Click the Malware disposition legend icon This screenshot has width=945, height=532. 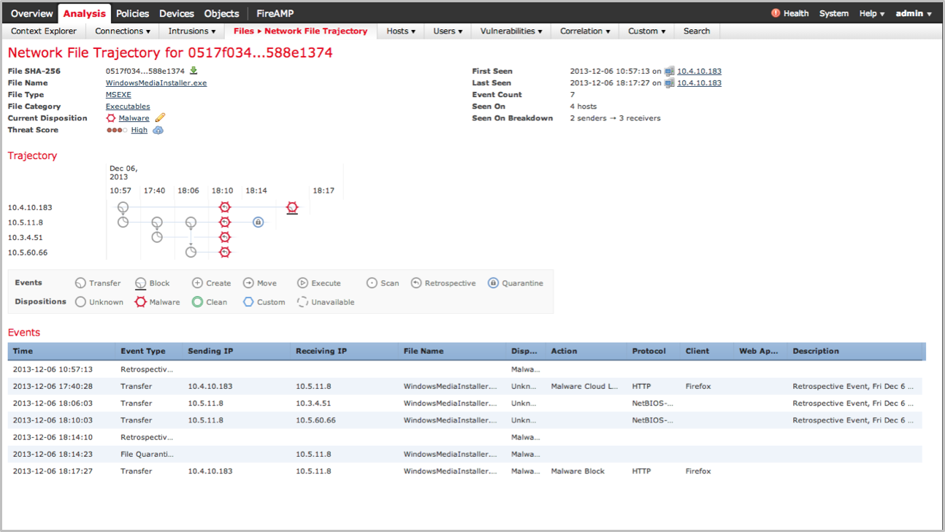pos(140,302)
